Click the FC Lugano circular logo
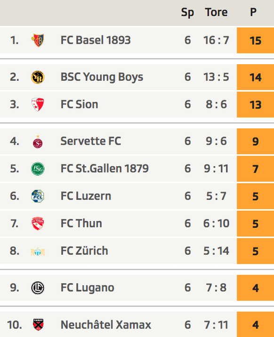274x337 pixels. pos(38,288)
